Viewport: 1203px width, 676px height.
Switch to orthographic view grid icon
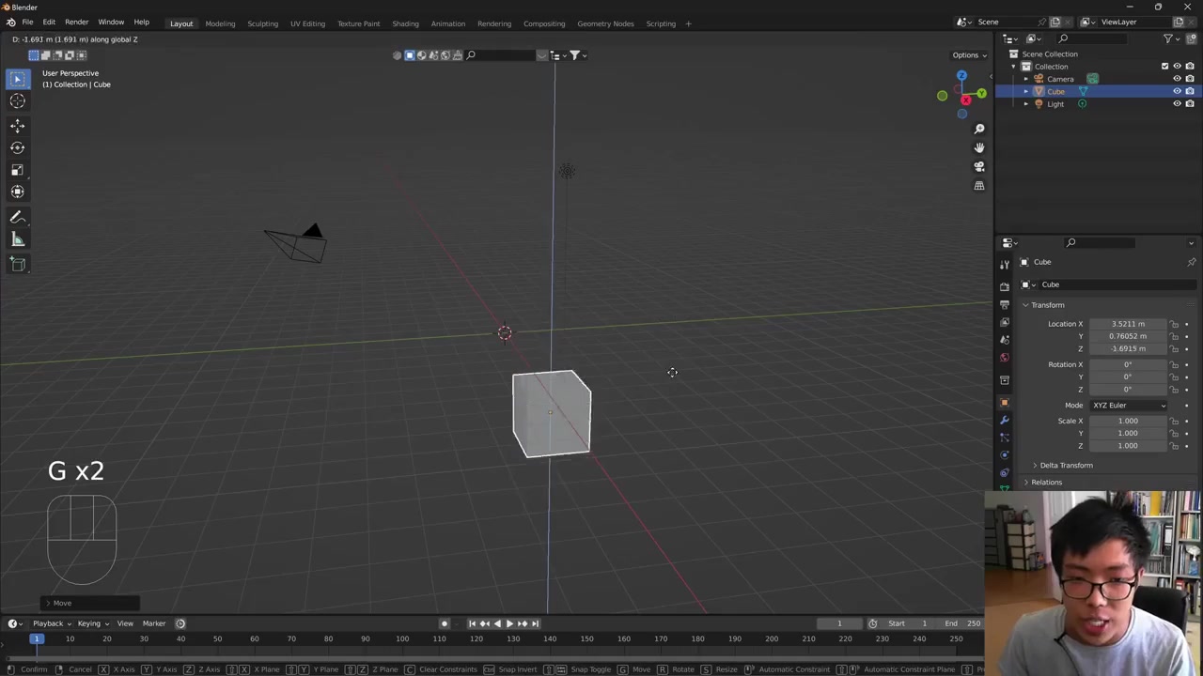click(x=978, y=186)
